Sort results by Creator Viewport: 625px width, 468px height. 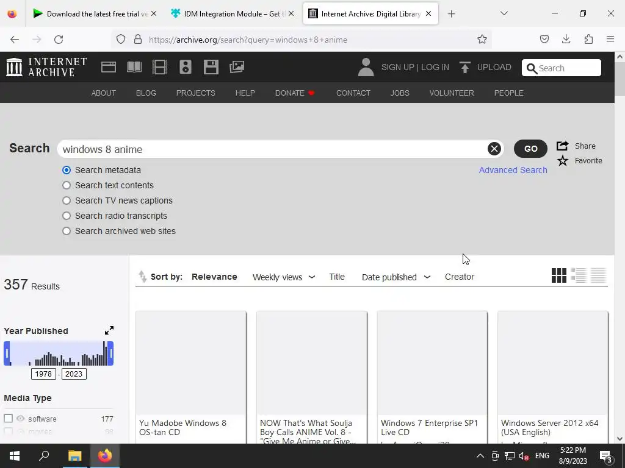[x=460, y=277]
